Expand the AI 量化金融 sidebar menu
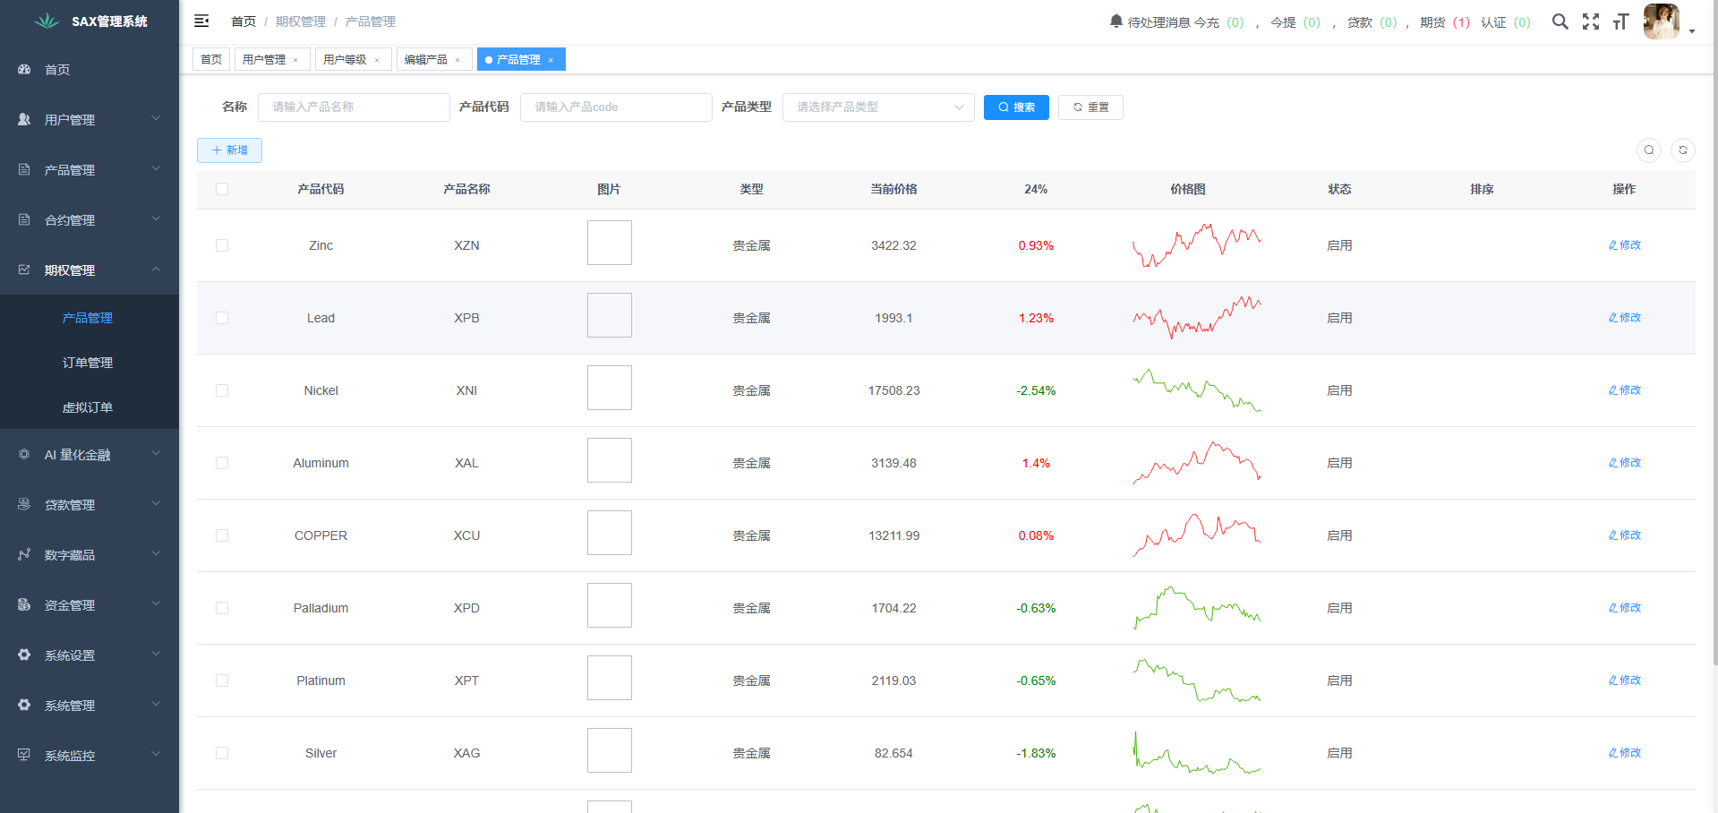 click(90, 455)
